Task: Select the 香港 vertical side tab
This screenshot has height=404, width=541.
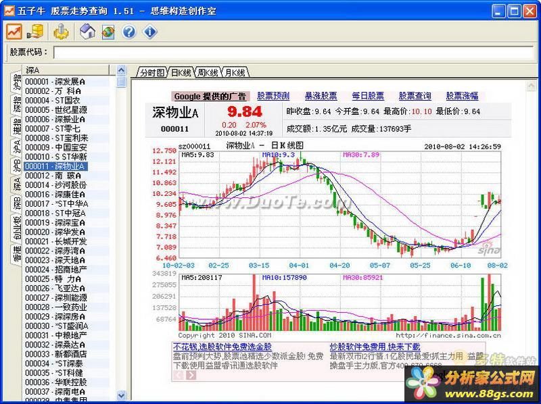Action: 16,253
